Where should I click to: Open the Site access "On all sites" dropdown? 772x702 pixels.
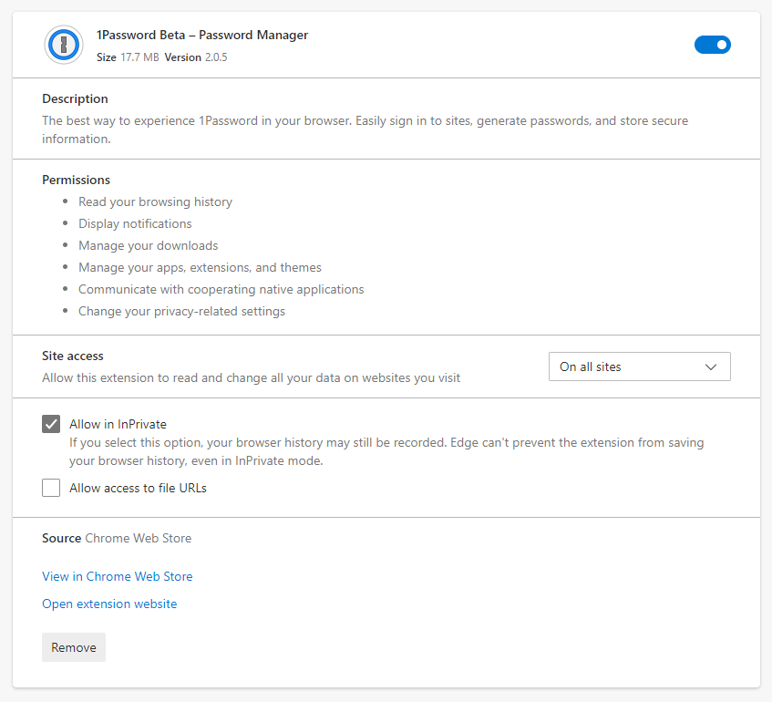pyautogui.click(x=639, y=366)
